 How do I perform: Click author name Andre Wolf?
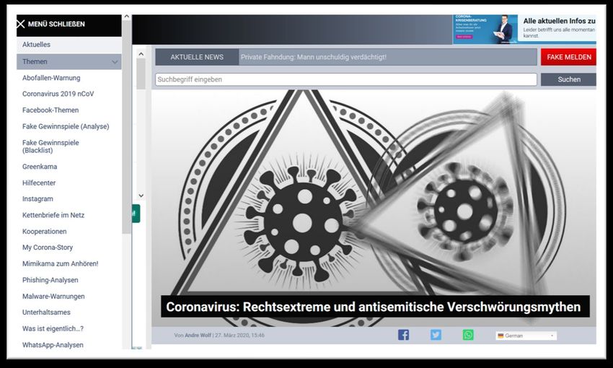(196, 336)
